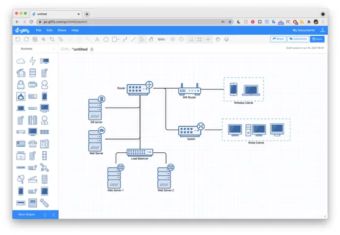Open the themes color palette
340x235 pixels.
coord(218,39)
